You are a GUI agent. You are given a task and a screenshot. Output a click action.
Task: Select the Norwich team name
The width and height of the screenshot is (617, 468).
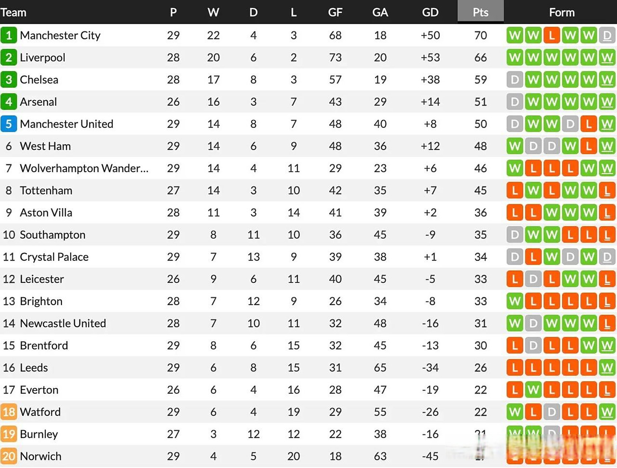[x=41, y=456]
